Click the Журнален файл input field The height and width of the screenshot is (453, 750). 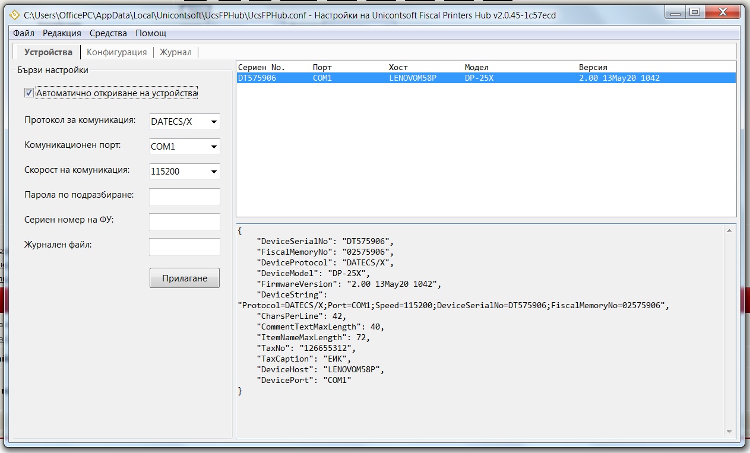(x=185, y=247)
